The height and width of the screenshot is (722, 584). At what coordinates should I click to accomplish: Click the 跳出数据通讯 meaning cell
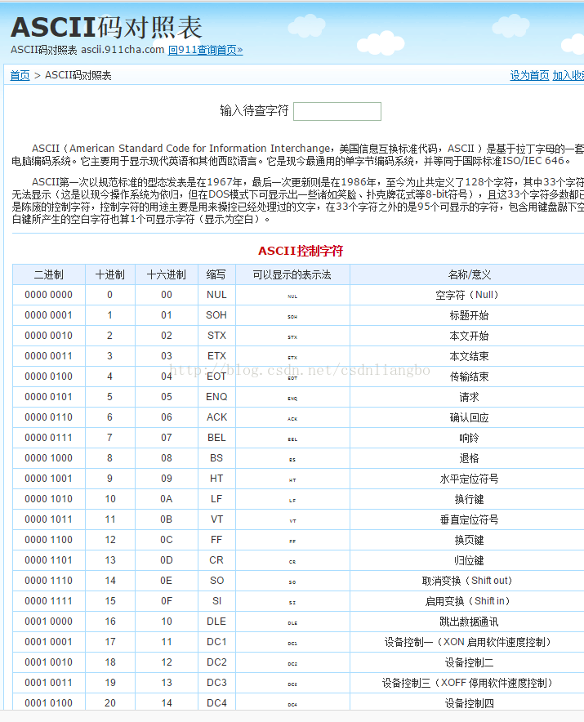[x=467, y=622]
